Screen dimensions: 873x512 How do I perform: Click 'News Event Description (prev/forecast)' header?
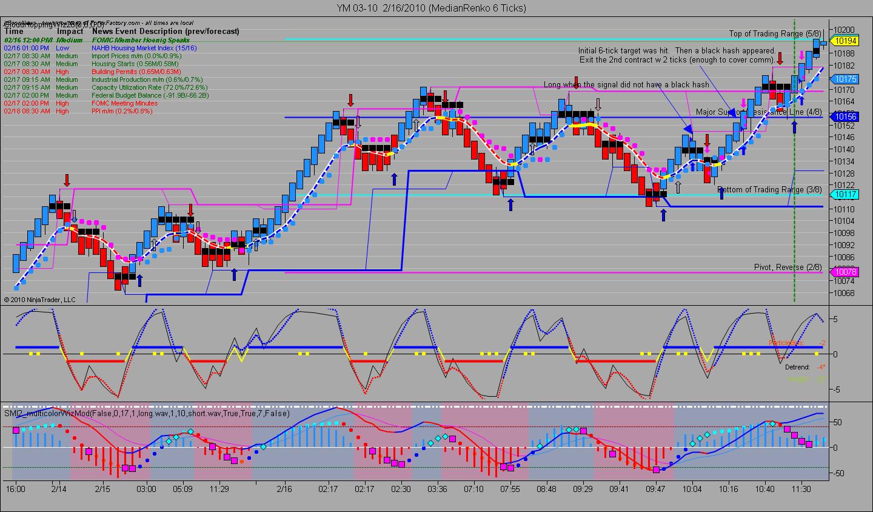(166, 32)
